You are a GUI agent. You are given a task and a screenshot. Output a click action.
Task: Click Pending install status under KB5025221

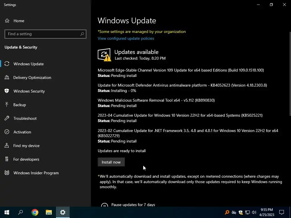pos(124,121)
